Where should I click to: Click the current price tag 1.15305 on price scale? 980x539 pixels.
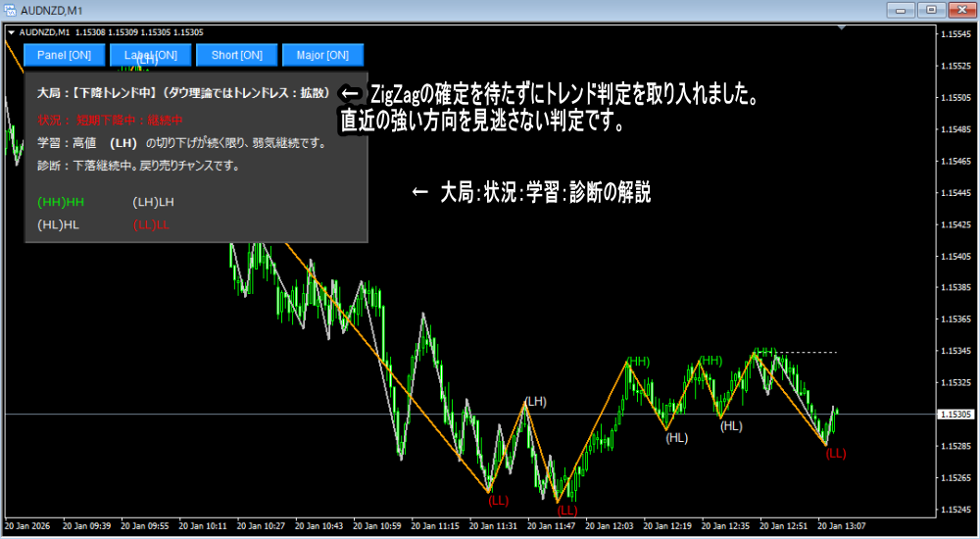coord(955,415)
